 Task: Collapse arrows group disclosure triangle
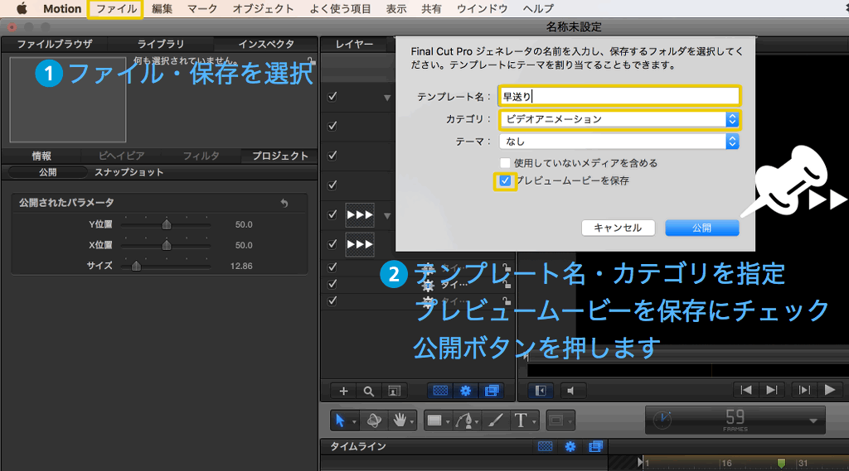point(386,216)
